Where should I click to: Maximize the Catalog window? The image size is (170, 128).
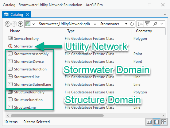[x=149, y=5]
